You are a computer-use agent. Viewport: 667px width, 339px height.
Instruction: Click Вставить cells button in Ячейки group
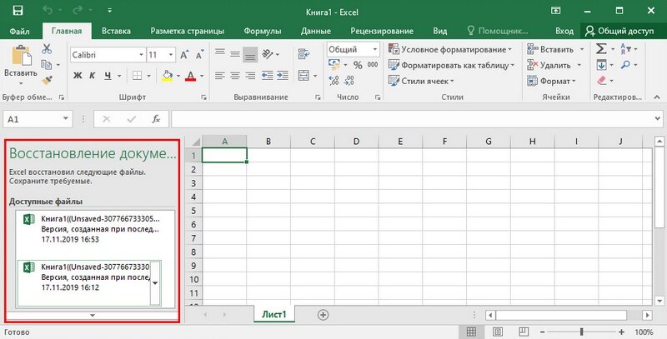[550, 49]
